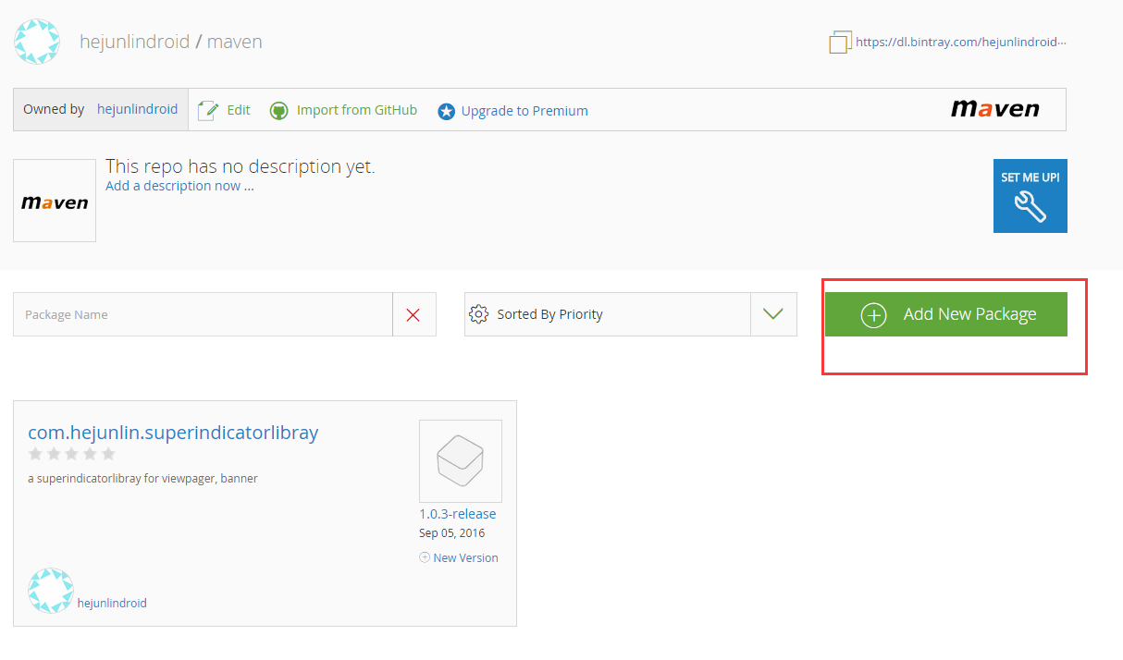Click the hejunlindroid avatar at top left
Viewport: 1123px width, 660px height.
37,42
